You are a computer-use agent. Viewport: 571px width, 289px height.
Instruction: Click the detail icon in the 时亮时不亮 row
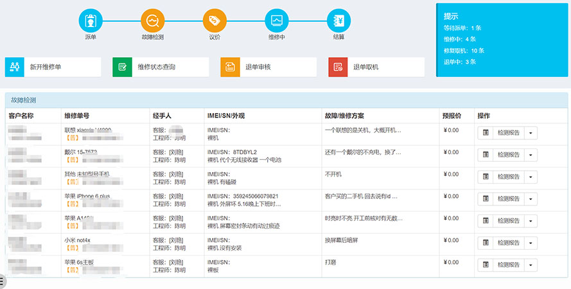click(486, 221)
